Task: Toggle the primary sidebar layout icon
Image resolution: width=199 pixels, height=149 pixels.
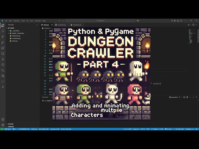Action: coord(175,21)
